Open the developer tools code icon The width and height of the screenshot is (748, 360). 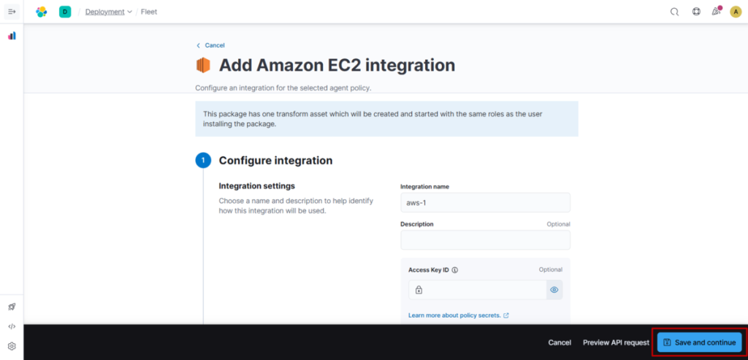(x=12, y=326)
